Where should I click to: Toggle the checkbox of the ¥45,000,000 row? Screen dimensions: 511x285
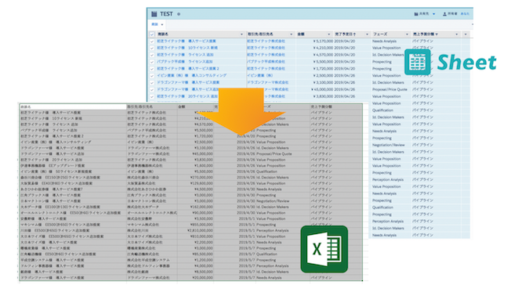(152, 89)
